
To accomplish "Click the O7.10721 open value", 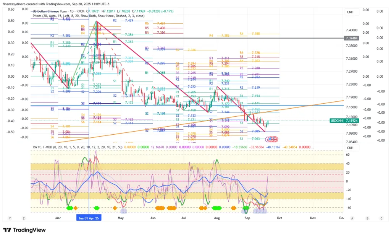I will [93, 11].
